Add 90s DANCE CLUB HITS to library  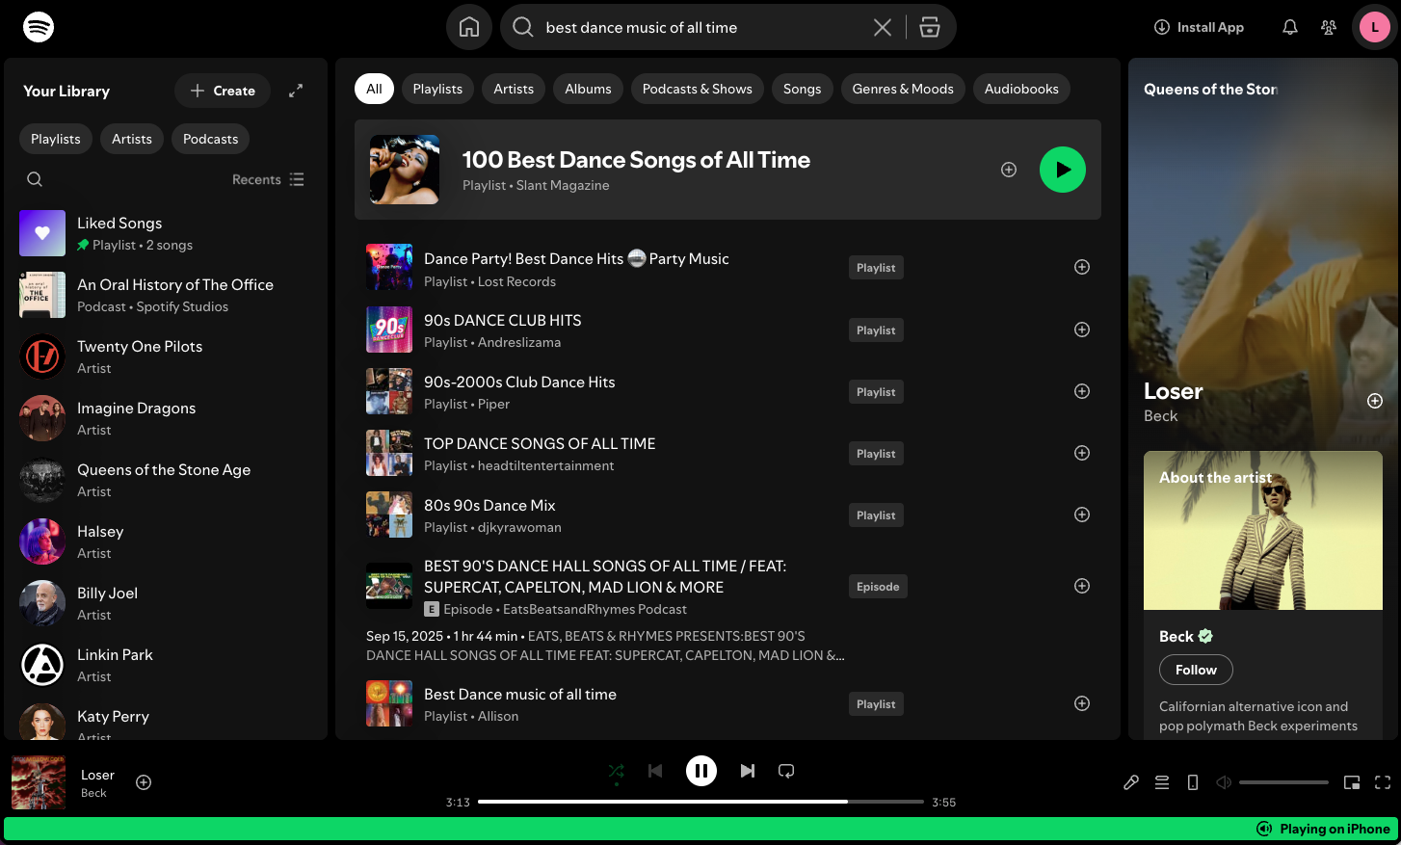[x=1082, y=330]
